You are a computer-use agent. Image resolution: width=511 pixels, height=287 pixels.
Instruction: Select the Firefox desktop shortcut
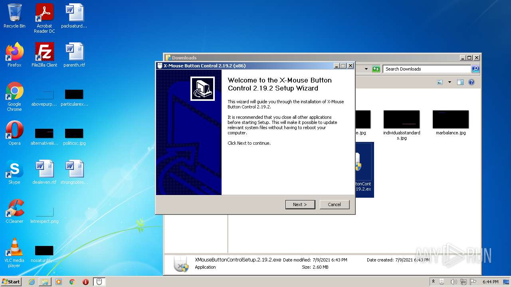tap(14, 55)
